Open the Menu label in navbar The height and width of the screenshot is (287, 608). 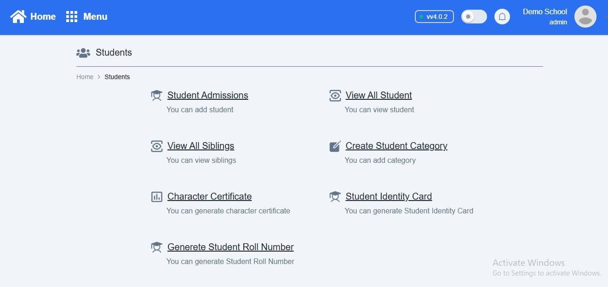95,17
